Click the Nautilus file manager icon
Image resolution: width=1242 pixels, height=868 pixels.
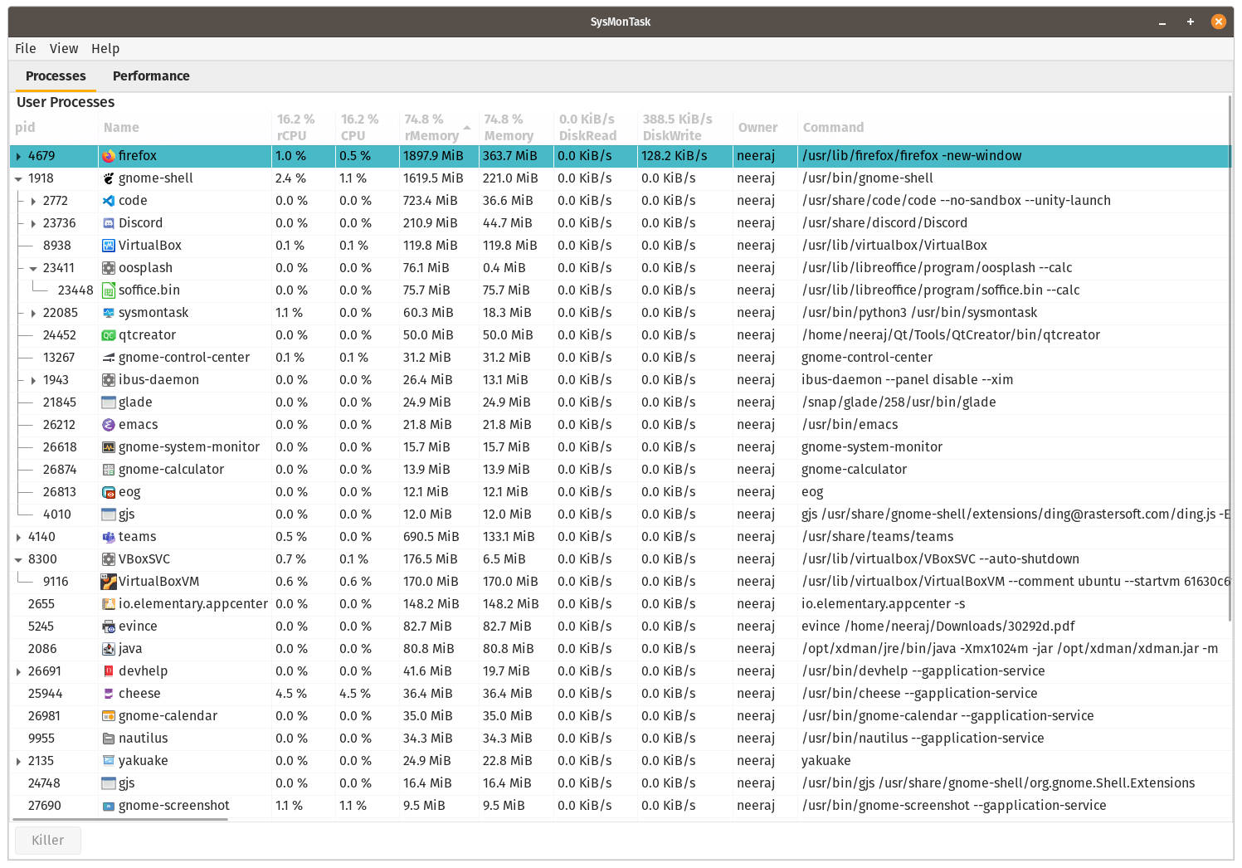point(108,738)
